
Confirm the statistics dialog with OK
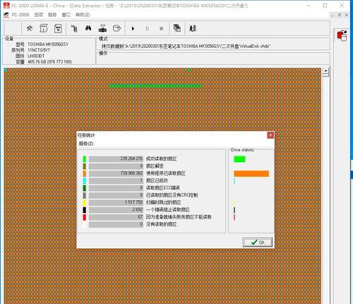(258, 242)
